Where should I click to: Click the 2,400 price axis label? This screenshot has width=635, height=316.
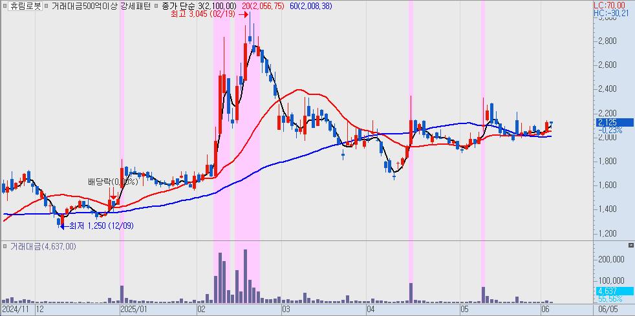pyautogui.click(x=607, y=89)
